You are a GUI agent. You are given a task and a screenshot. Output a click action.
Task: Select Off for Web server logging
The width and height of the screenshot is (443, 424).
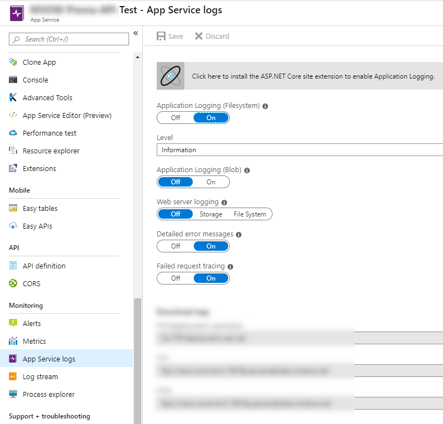point(176,214)
